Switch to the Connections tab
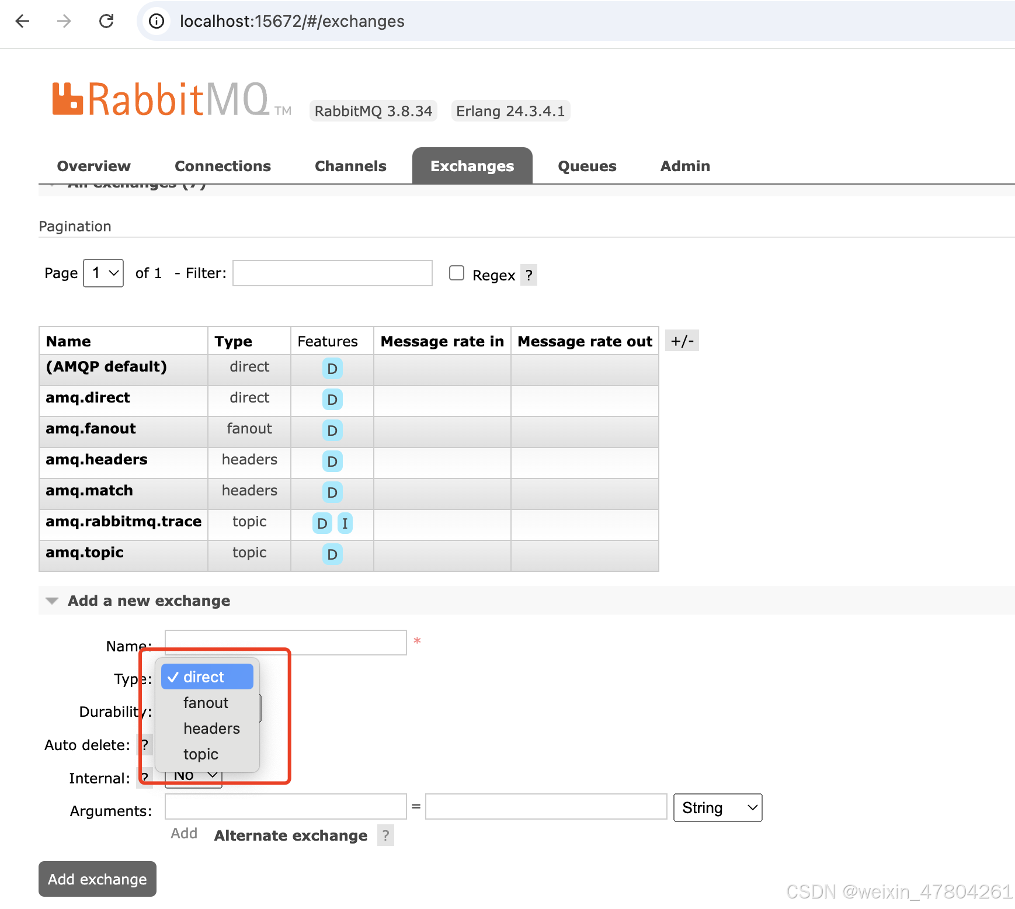 (223, 166)
